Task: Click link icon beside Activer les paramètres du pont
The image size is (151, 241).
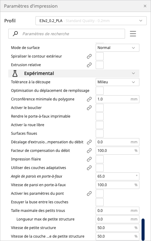Action: tap(89, 194)
